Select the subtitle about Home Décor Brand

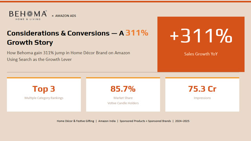pos(68,53)
